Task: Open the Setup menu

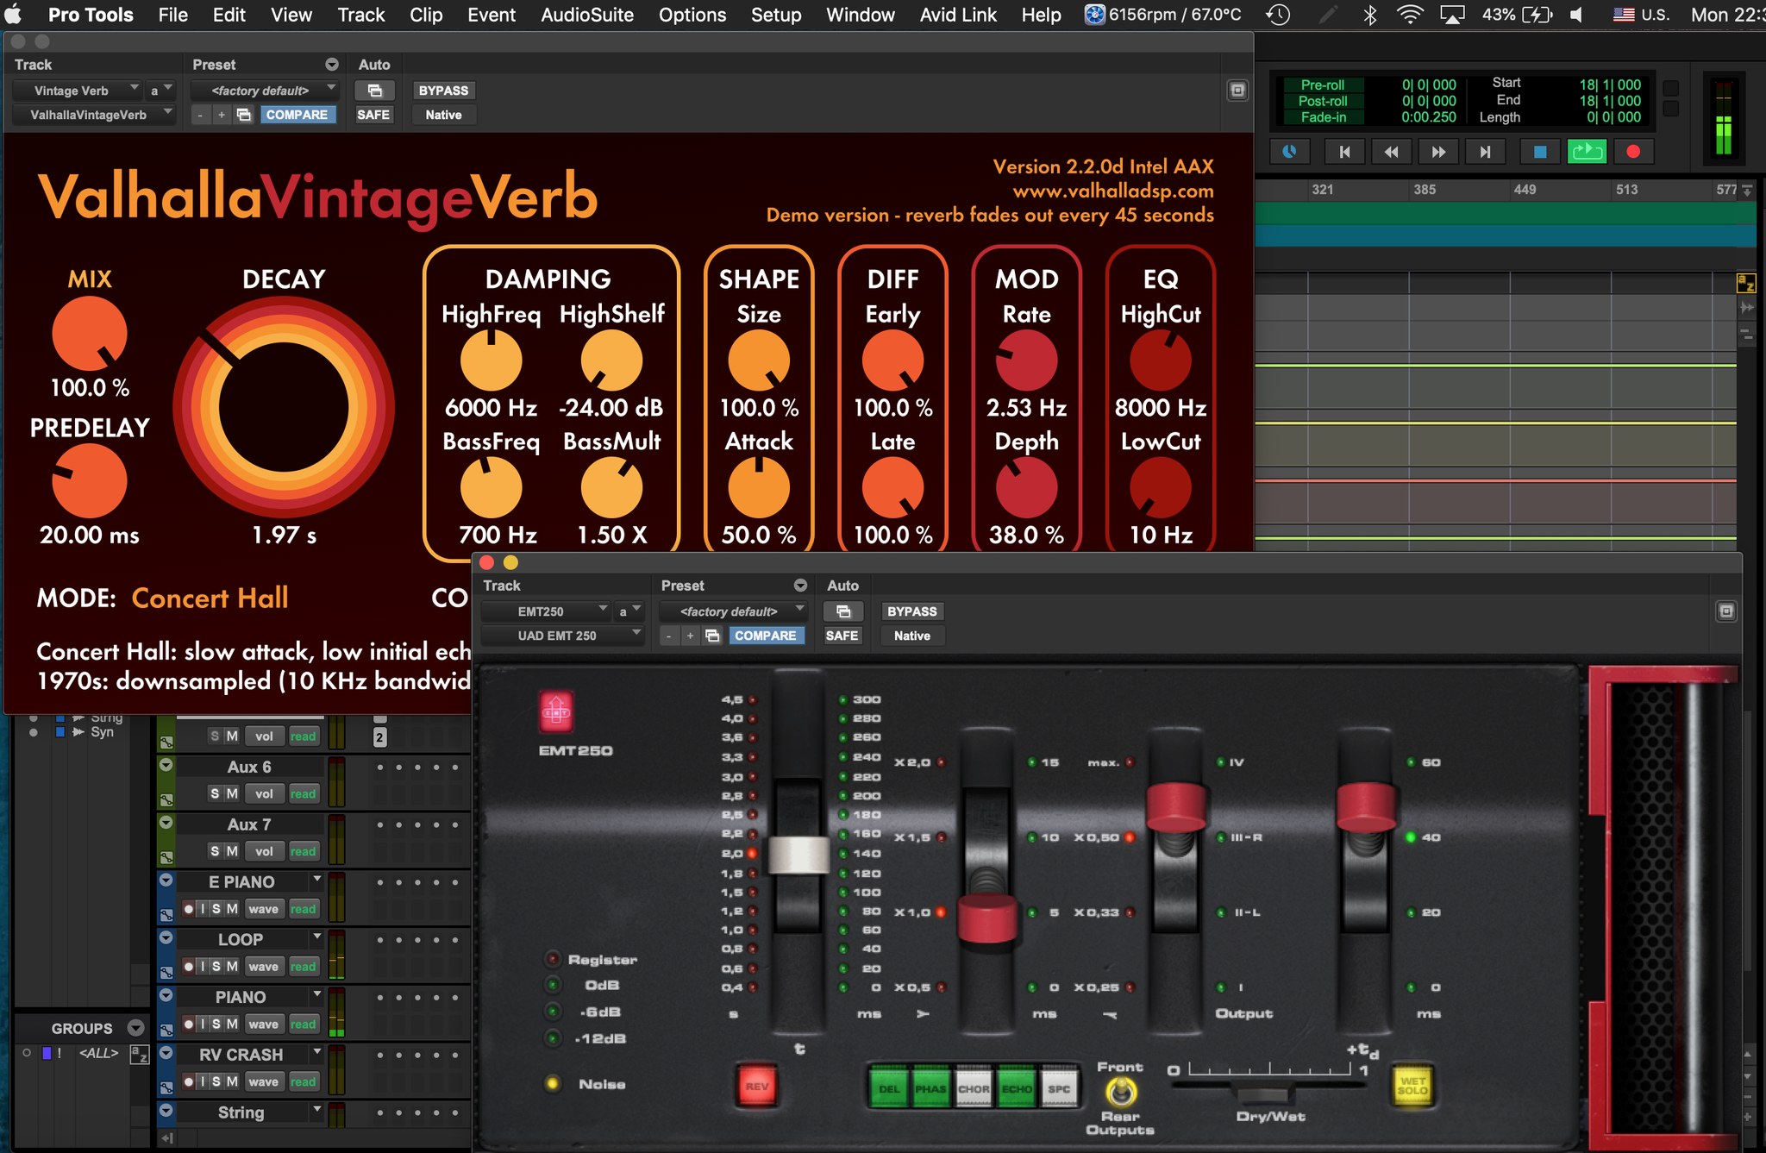Action: (x=775, y=15)
